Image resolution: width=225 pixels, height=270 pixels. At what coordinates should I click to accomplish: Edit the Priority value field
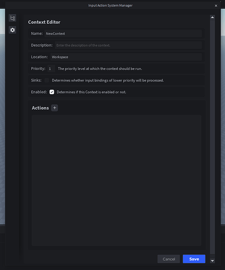[x=51, y=69]
